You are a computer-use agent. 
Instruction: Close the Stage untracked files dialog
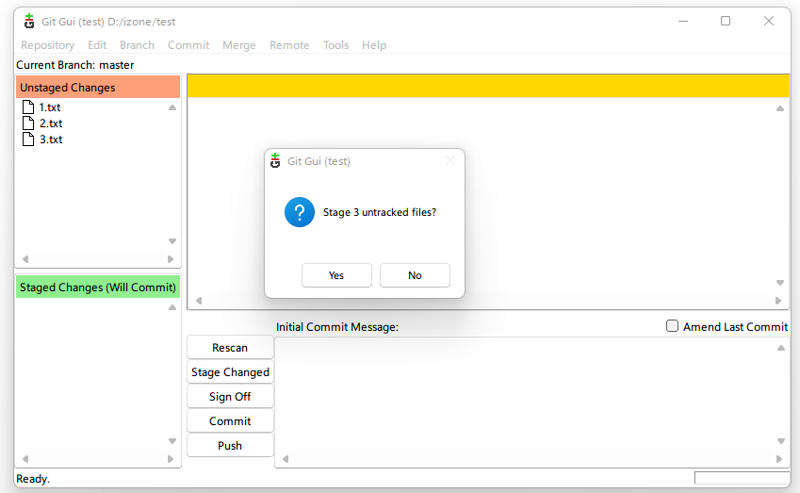(x=449, y=161)
